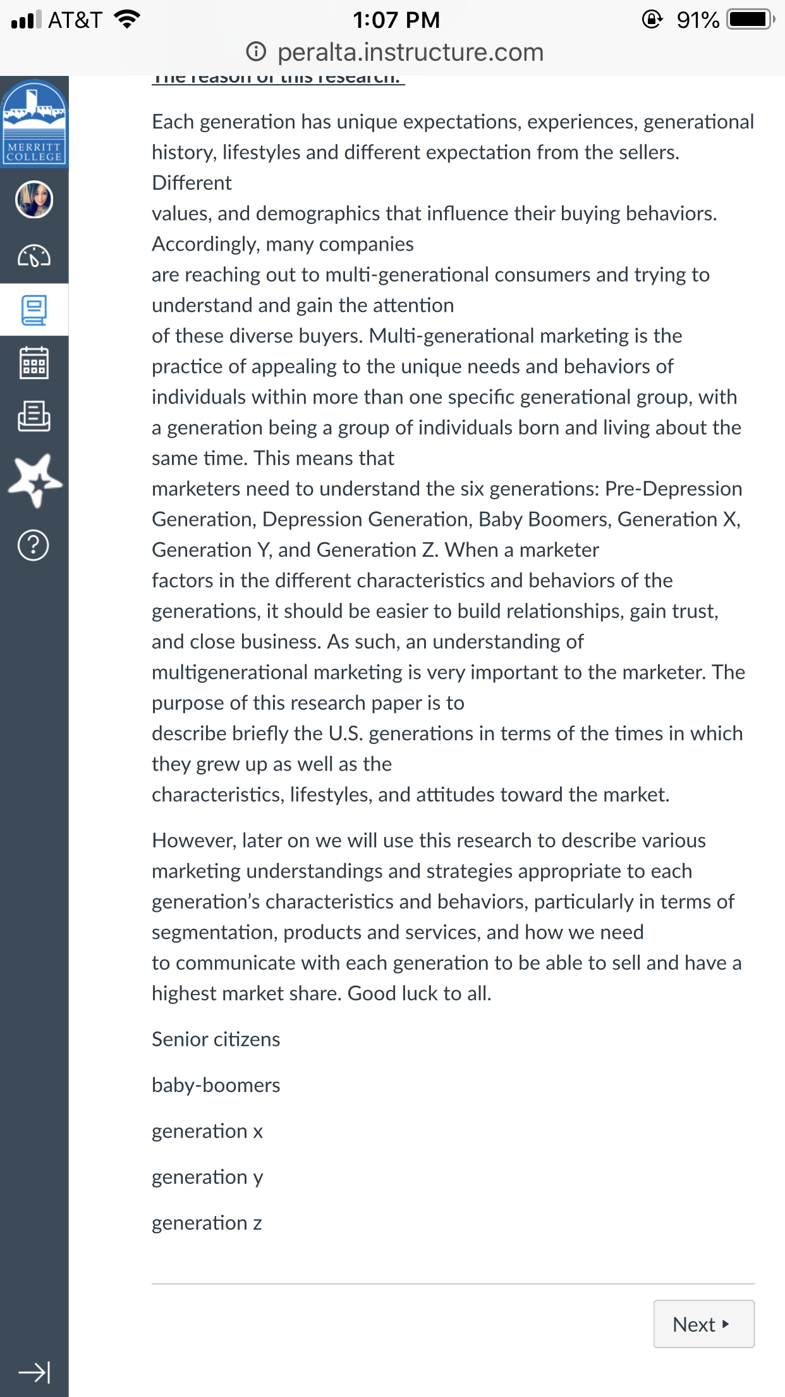The image size is (785, 1397).
Task: Open the Courses book icon
Action: point(34,310)
